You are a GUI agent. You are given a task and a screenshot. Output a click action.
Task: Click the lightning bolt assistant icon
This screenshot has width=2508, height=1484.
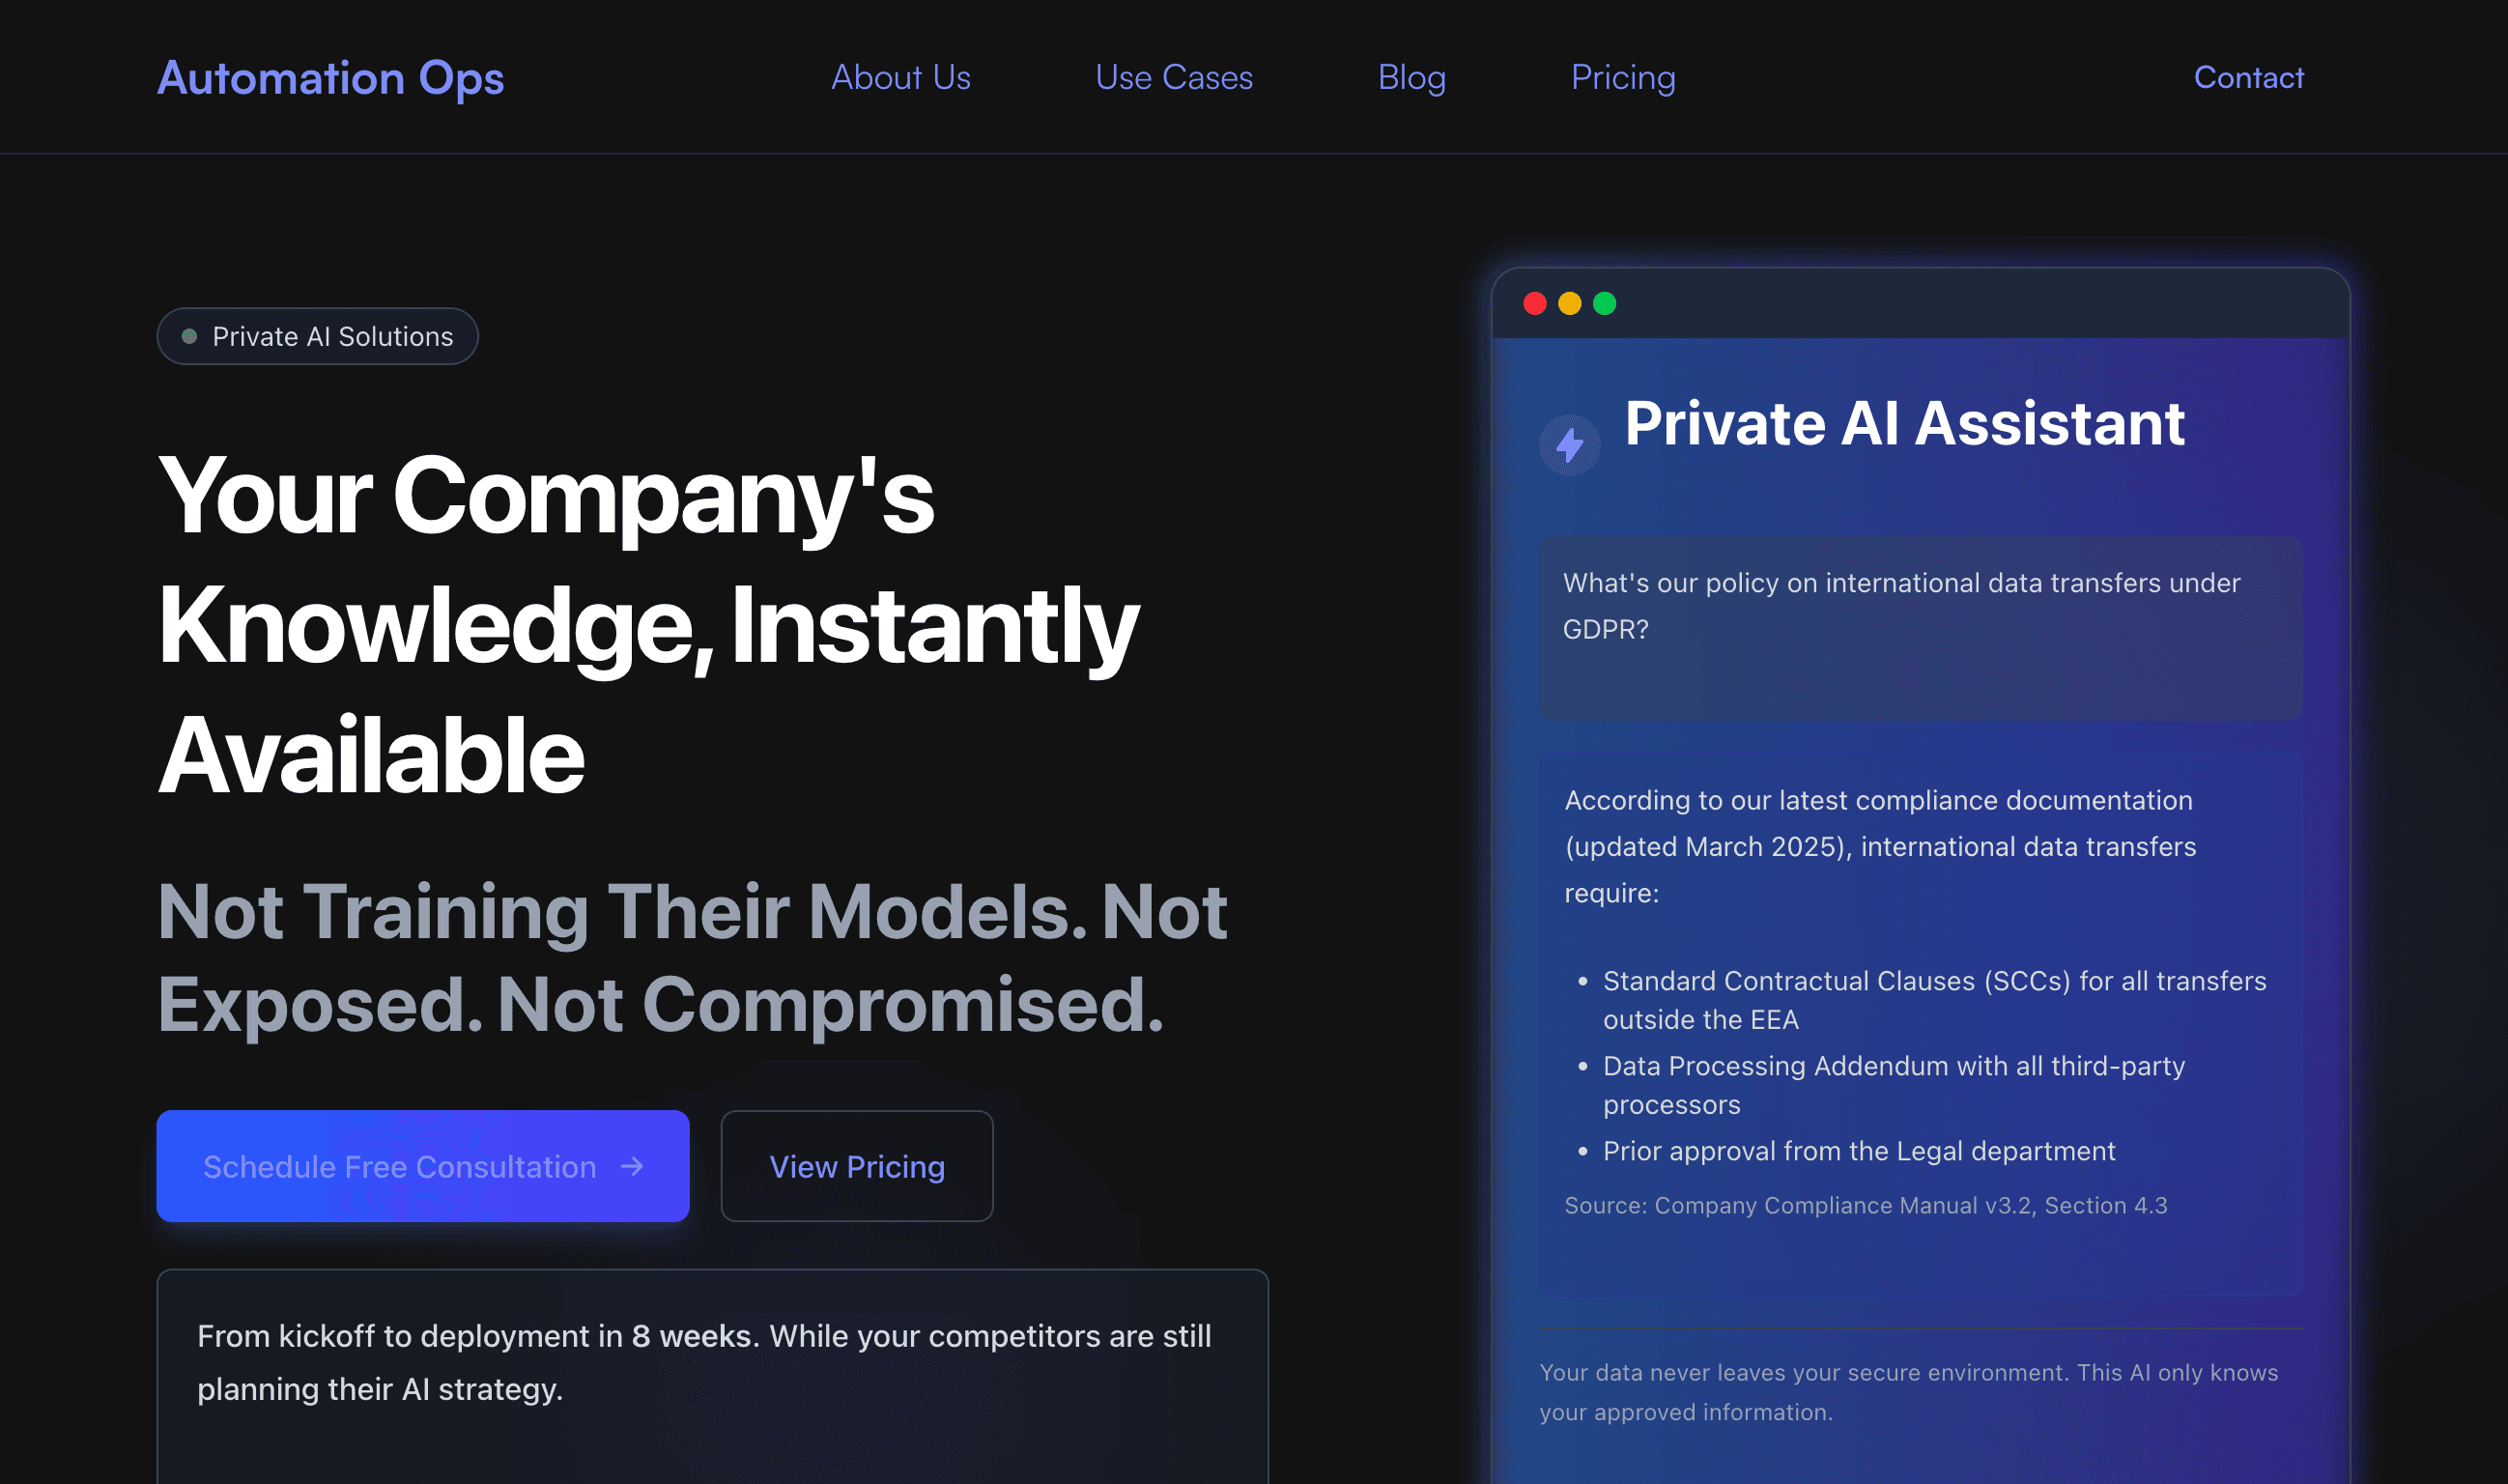click(1569, 445)
